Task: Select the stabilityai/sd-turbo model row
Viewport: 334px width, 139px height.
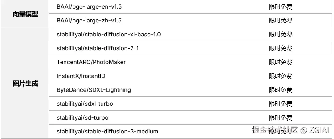Action: [x=82, y=118]
